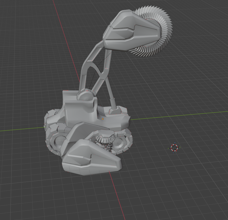Select the ball joint at the arm's base
The height and width of the screenshot is (220, 228).
pos(86,95)
